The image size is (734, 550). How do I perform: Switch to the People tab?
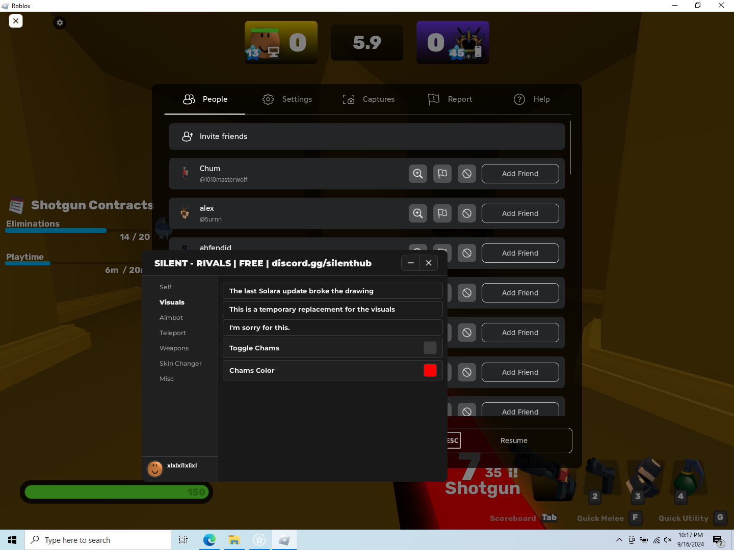(x=205, y=99)
